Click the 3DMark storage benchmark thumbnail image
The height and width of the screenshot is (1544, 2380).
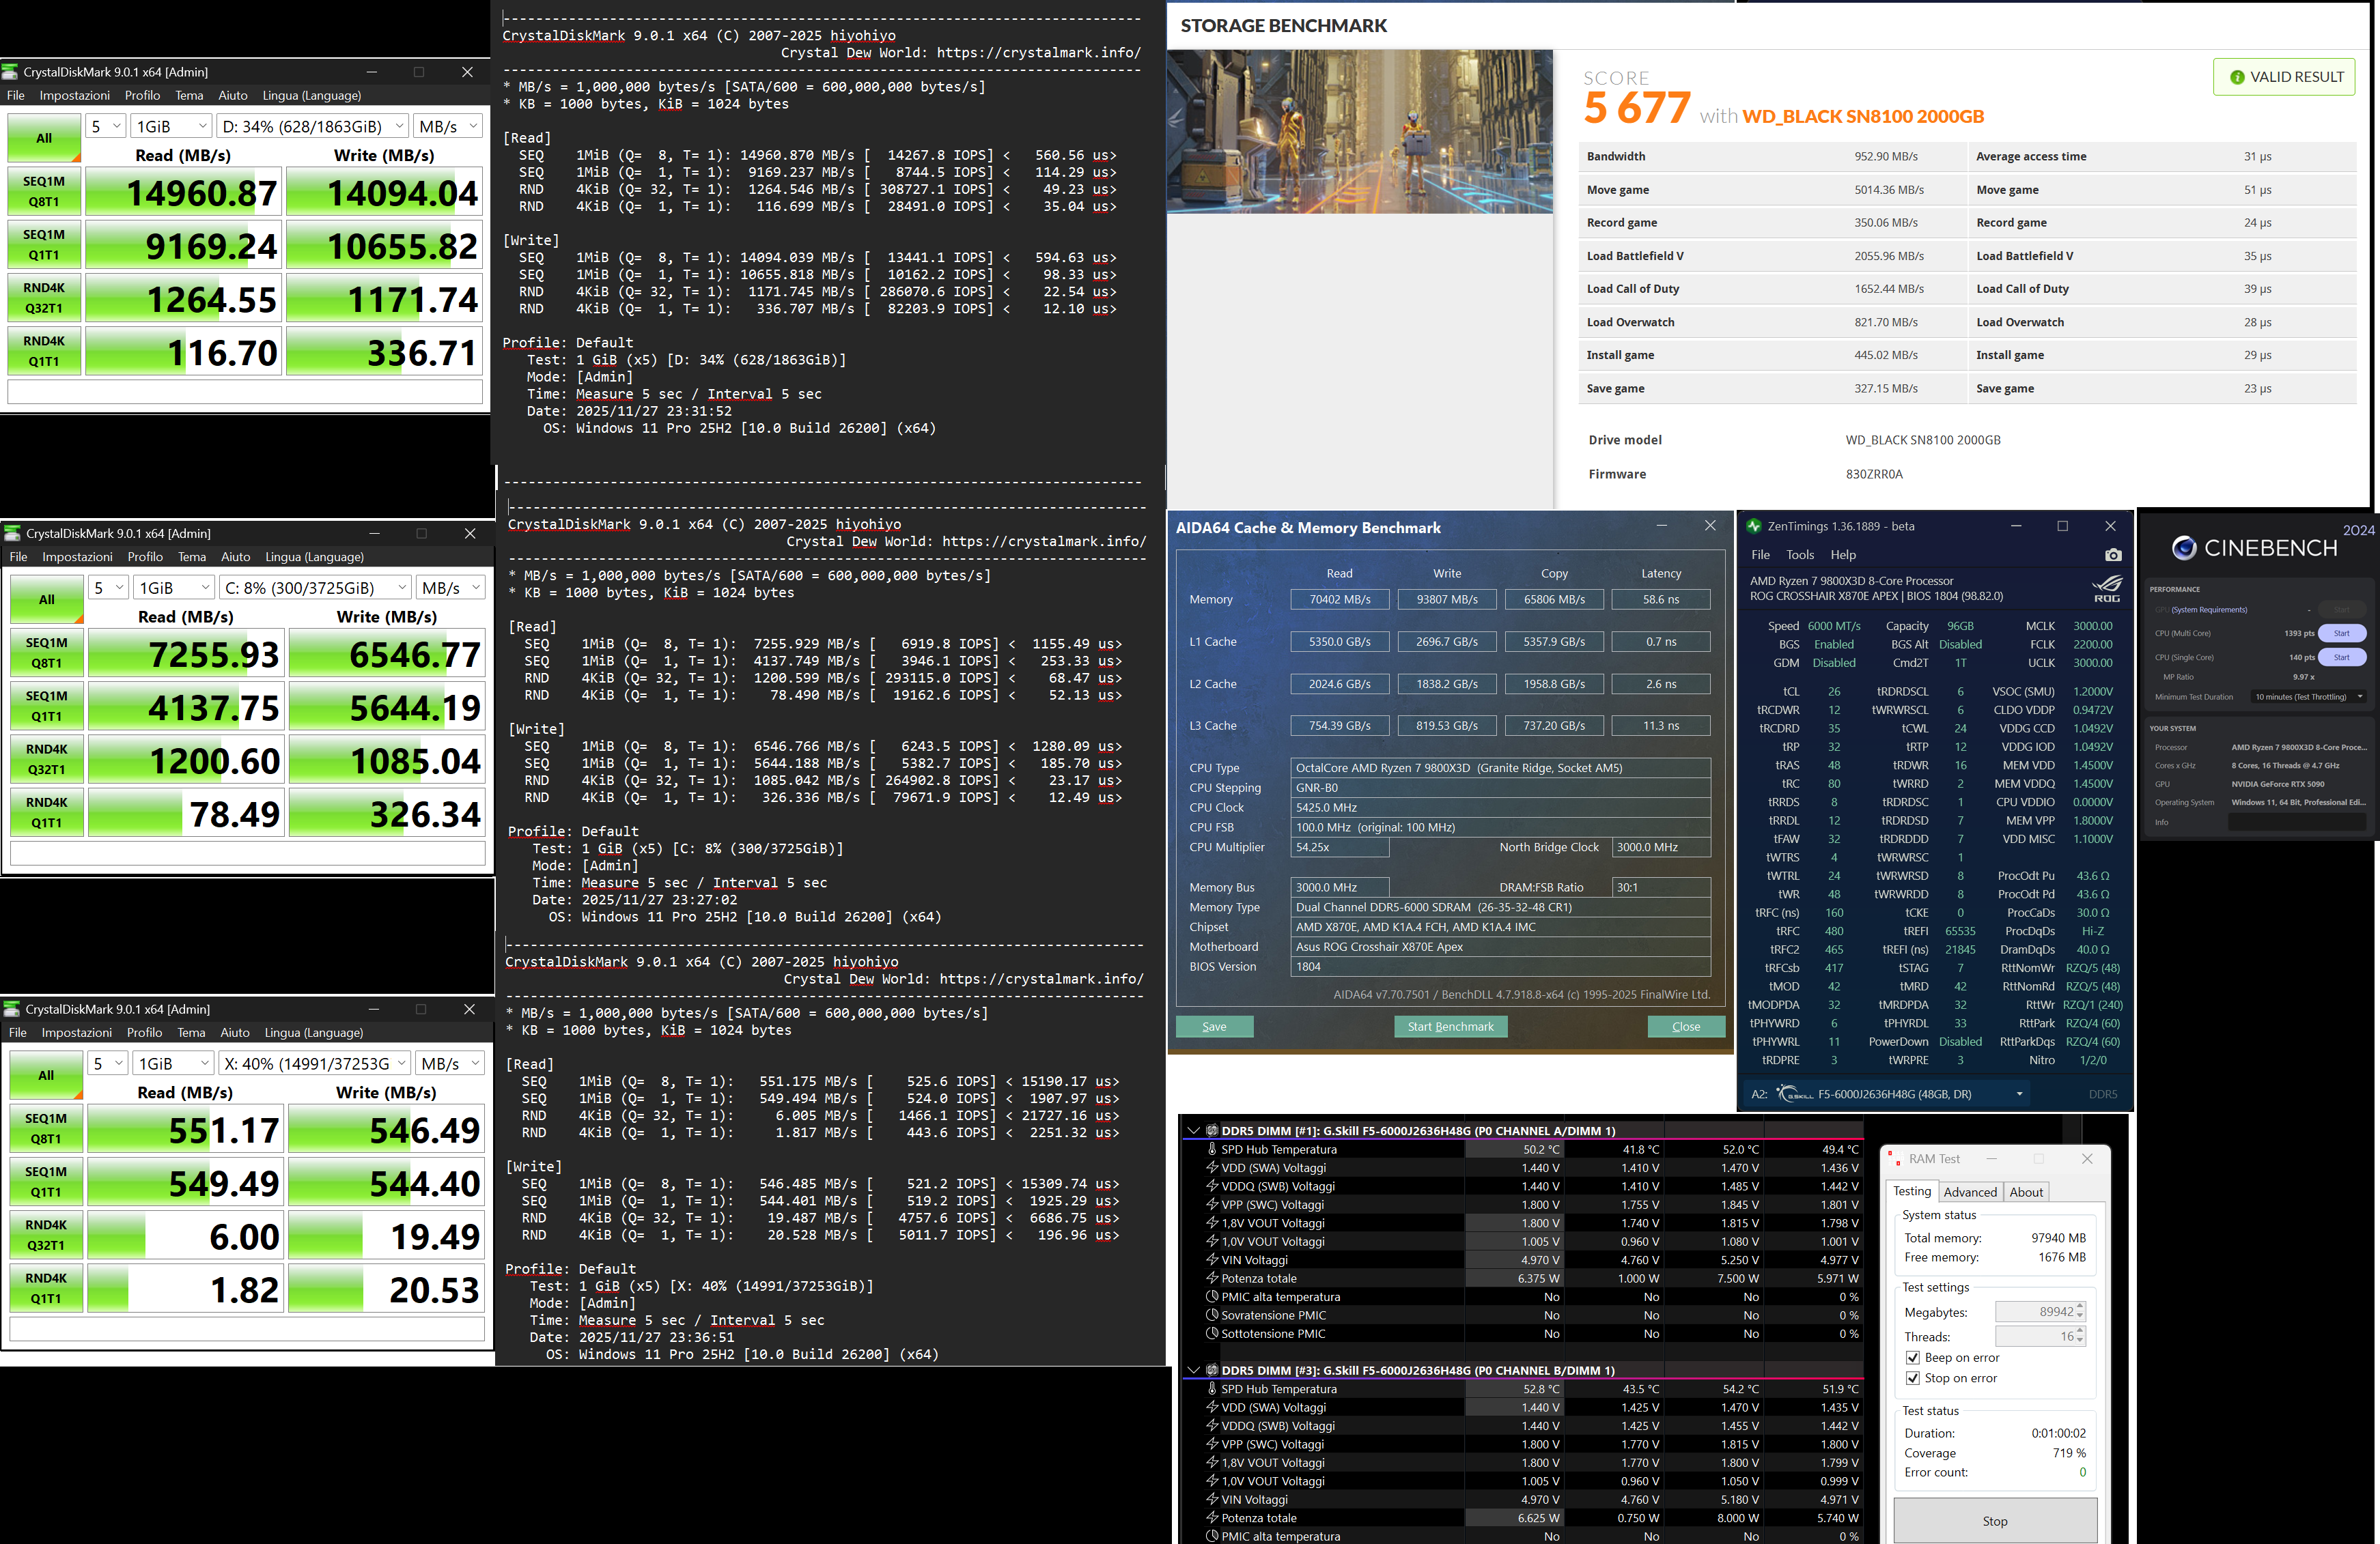[1360, 132]
